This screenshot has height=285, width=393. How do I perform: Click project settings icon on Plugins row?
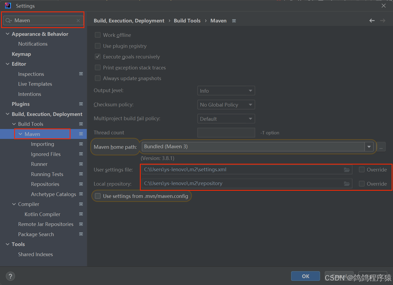81,104
